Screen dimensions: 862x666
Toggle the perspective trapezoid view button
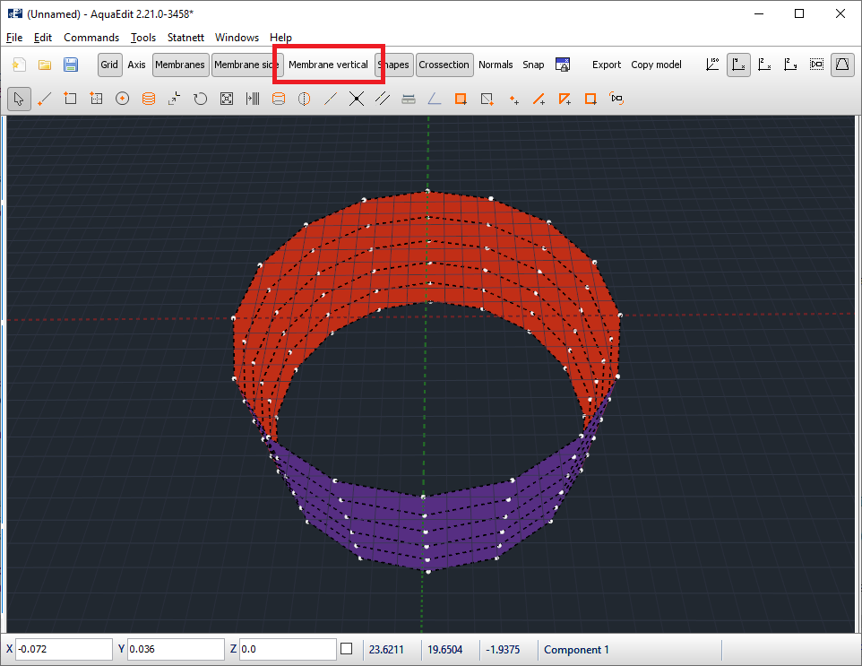click(x=842, y=65)
